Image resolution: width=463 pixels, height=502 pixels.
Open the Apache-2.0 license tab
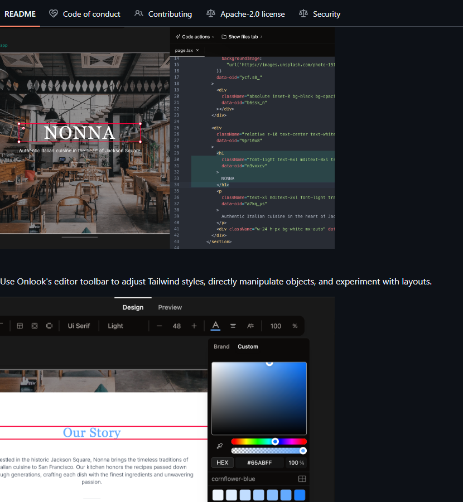(x=245, y=14)
